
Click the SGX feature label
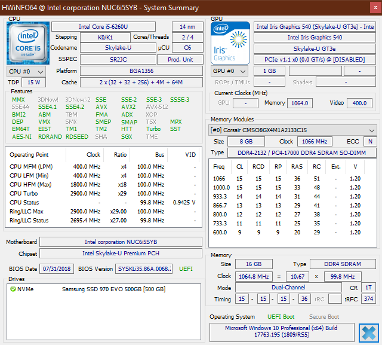tap(127, 137)
